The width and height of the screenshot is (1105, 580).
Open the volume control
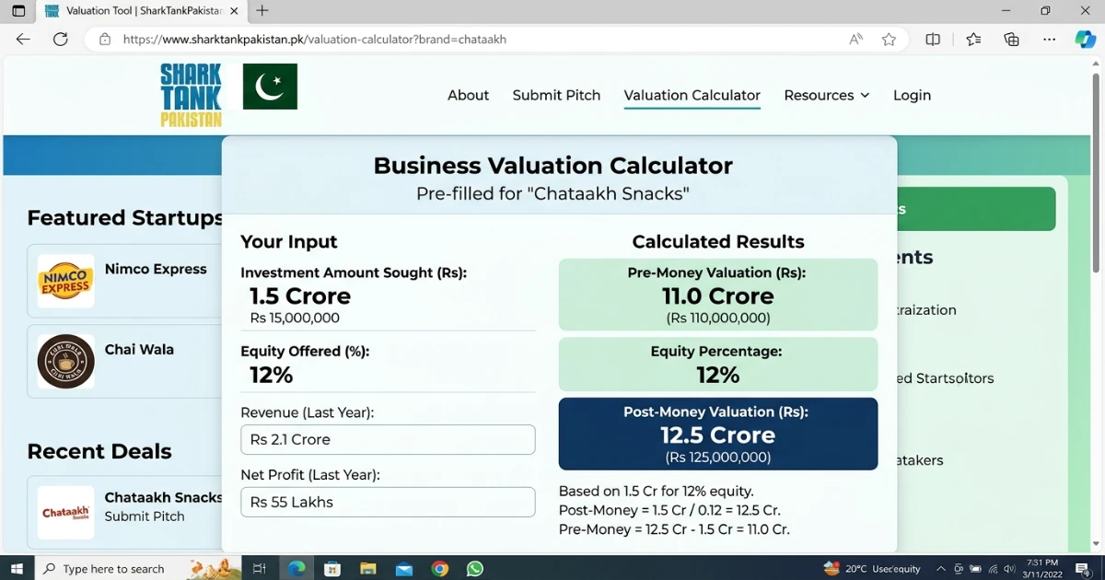1009,569
